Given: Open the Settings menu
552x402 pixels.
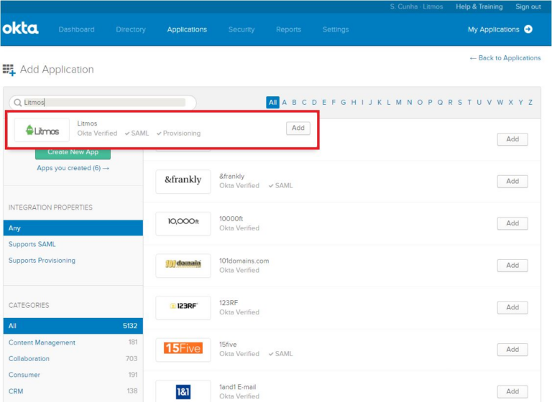Looking at the screenshot, I should tap(336, 29).
